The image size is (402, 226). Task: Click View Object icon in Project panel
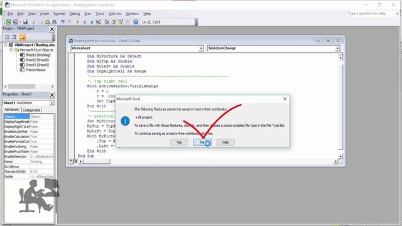[x=14, y=37]
